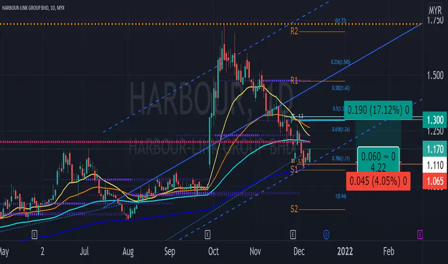Viewport: 448px width, 264px height.
Task: Click the R1 pivot label
Action: (x=294, y=80)
